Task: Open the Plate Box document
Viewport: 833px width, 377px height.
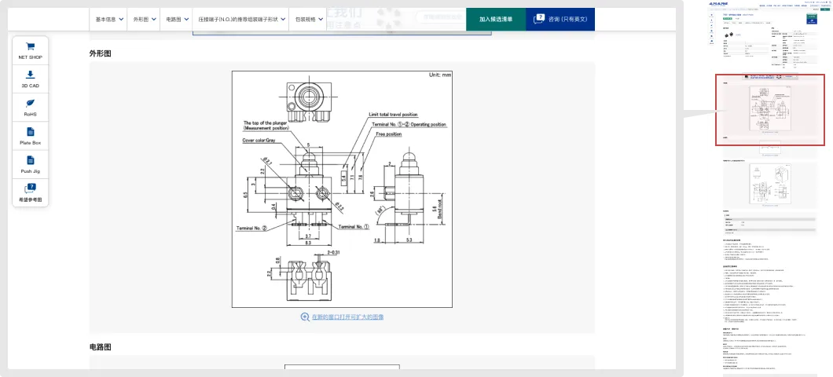Action: [x=30, y=132]
